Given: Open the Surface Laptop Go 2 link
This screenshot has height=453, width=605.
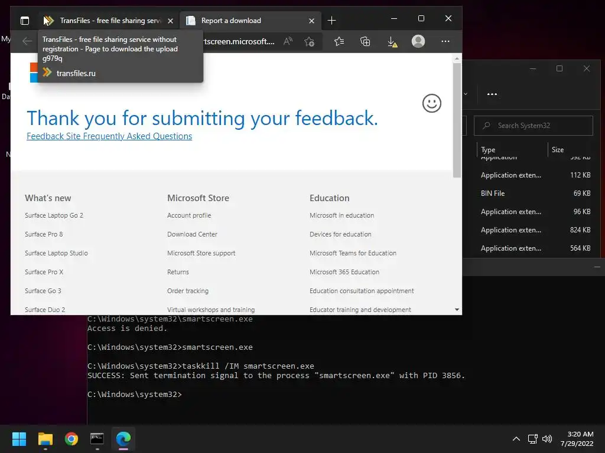Looking at the screenshot, I should click(54, 215).
